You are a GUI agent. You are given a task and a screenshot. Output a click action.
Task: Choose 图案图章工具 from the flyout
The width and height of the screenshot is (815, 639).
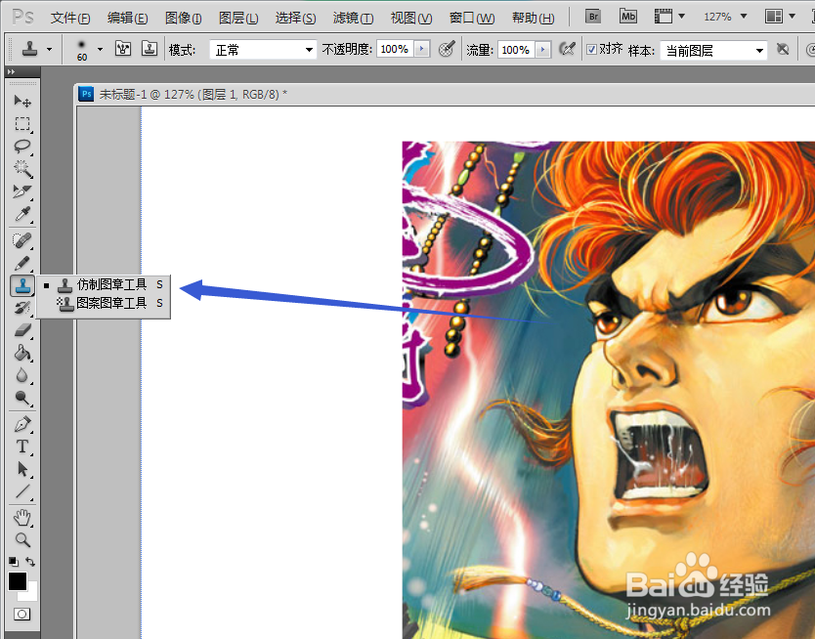(104, 303)
